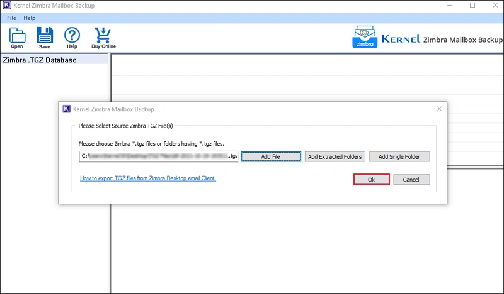Viewport: 504px width, 294px height.
Task: Click the 'Please Select Source Zimbra TGZ File(s)' label
Action: [x=125, y=126]
